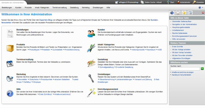The height and width of the screenshot is (108, 205).
Task: Click the Marketing megaphone icon
Action: [x=10, y=78]
